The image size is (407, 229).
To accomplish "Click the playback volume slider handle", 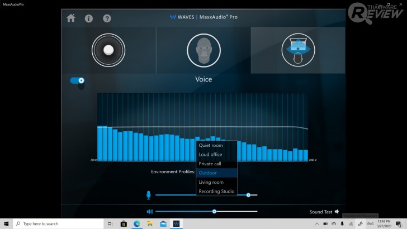I will pos(214,211).
